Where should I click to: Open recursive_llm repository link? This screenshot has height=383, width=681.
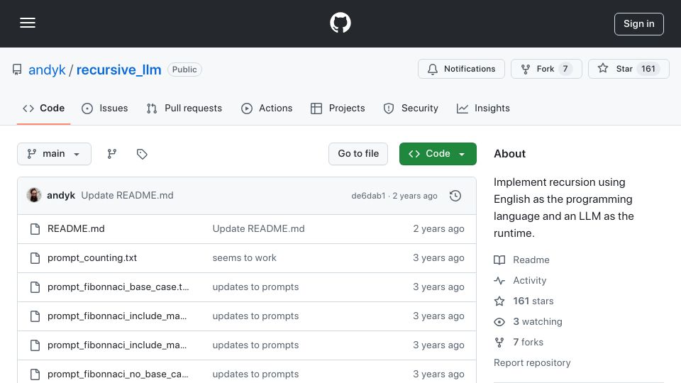click(119, 70)
